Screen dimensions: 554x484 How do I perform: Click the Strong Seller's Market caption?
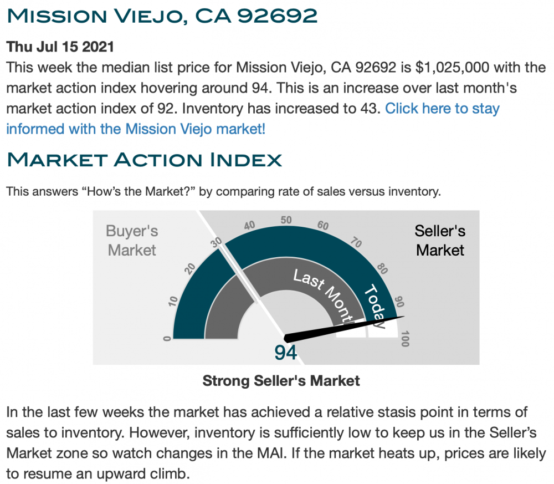pos(281,381)
